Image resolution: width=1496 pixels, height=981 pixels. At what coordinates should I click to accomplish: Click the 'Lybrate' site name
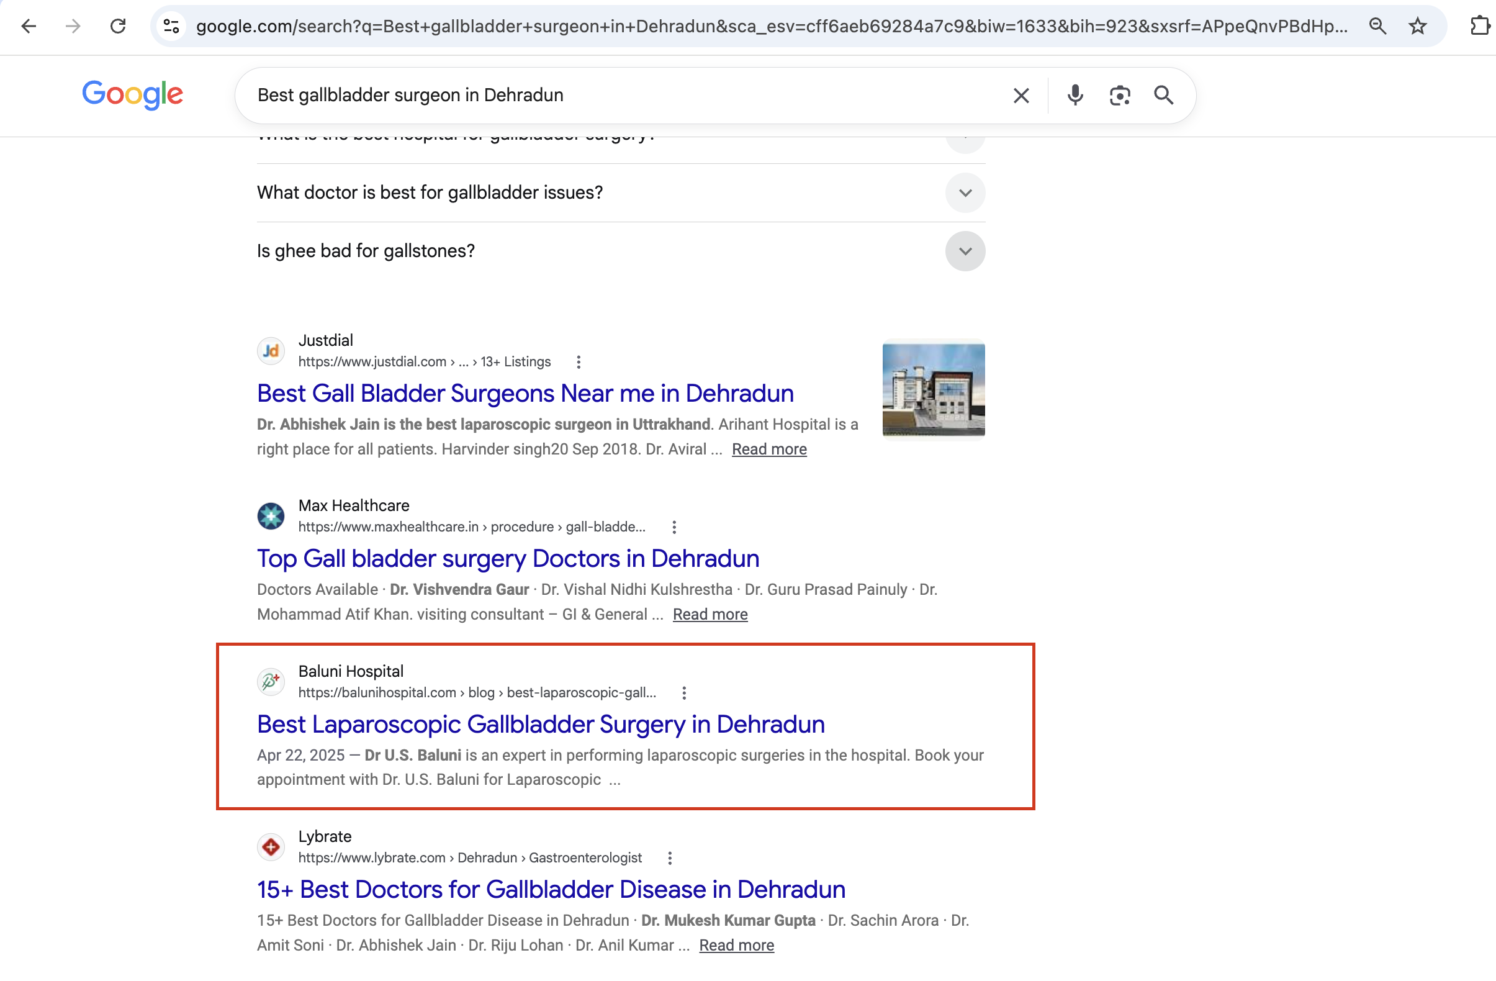click(x=325, y=836)
